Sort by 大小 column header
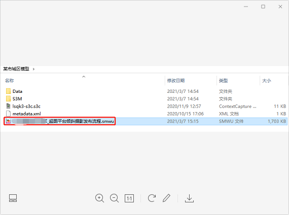 pos(267,81)
